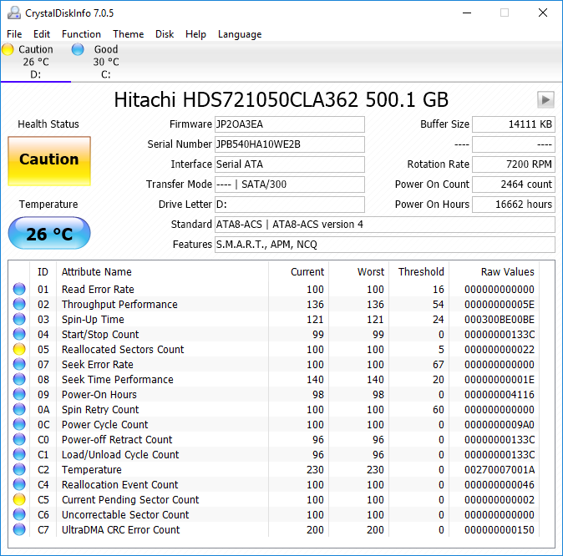Click raw value 000000000046 for Reallocation Event Count
The image size is (563, 556).
(500, 485)
